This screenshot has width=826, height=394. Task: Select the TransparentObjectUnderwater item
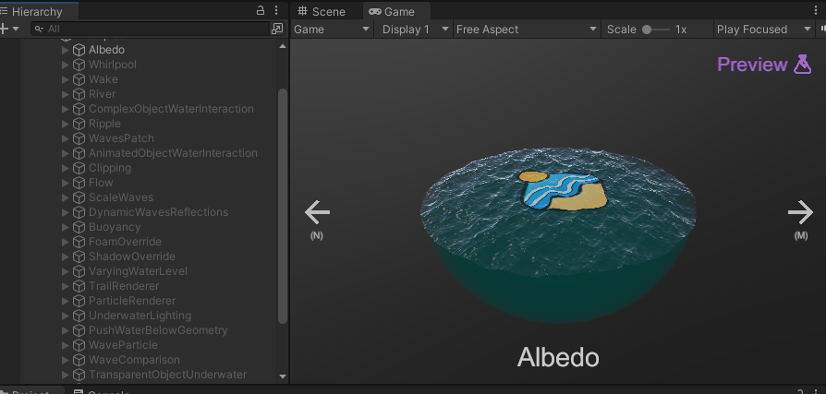167,375
